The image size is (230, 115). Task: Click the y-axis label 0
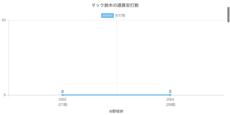pos(5,95)
